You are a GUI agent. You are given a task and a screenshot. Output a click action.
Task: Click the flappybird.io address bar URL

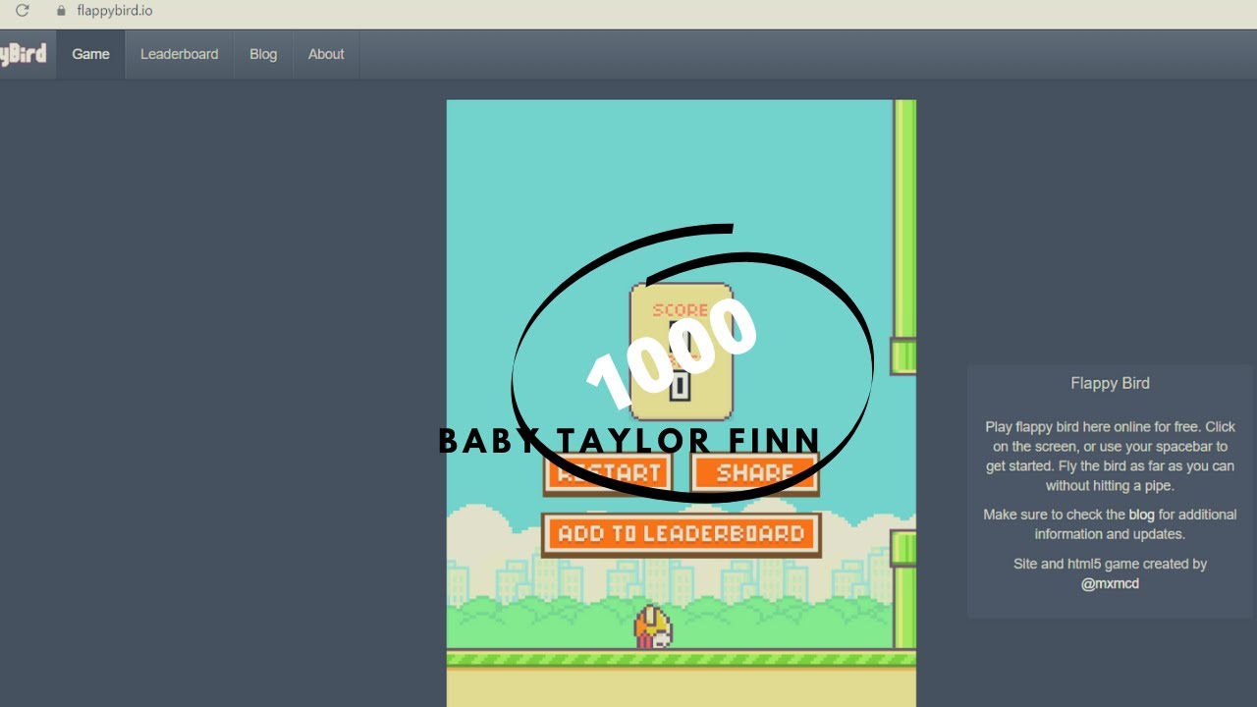click(x=115, y=11)
